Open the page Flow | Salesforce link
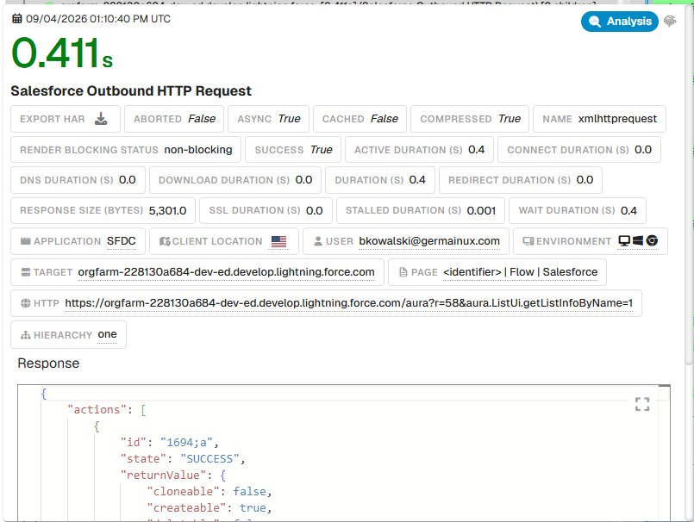Viewport: 694px width, 522px height. 520,272
